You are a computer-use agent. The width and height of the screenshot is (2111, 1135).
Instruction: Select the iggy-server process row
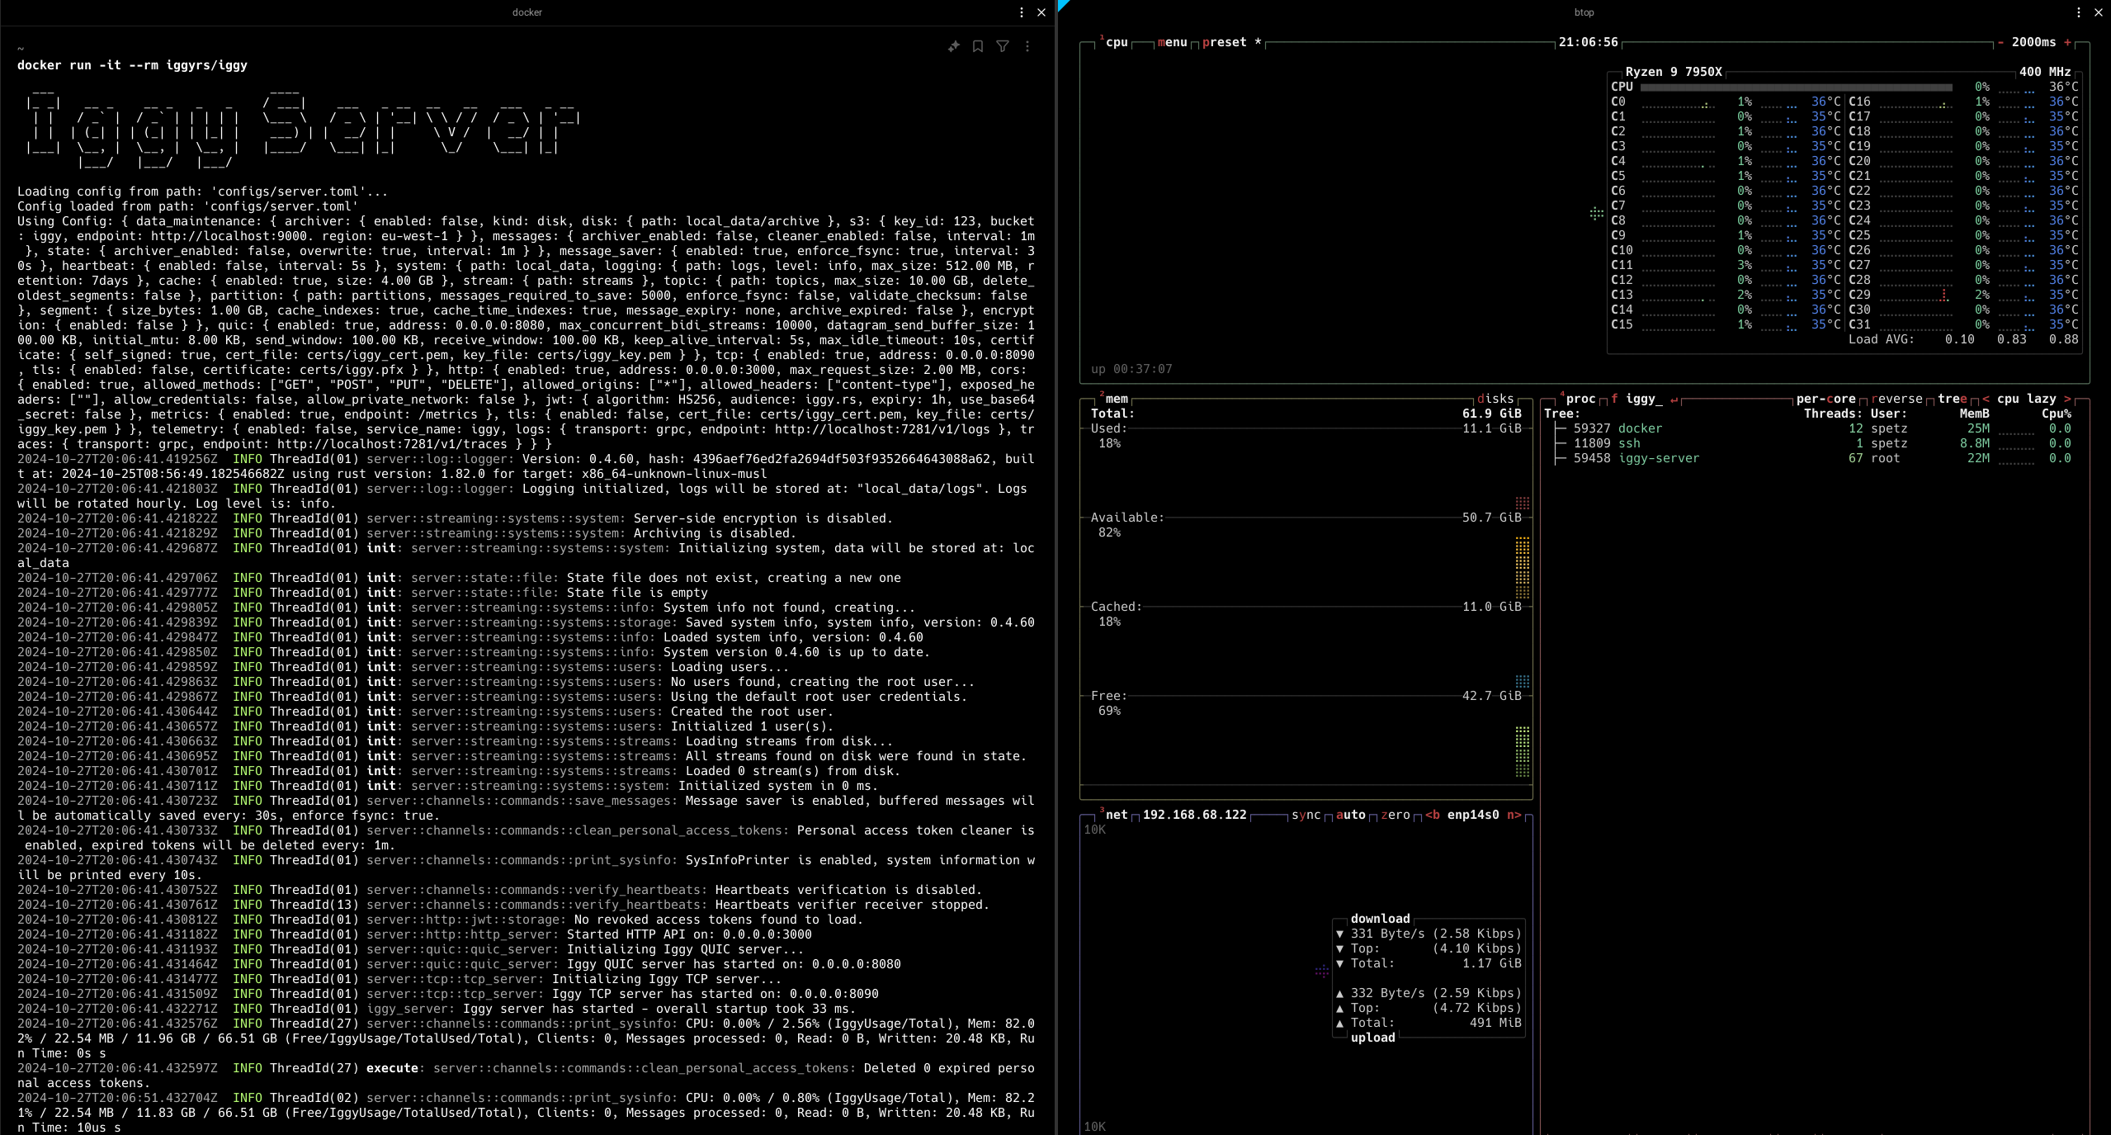click(1659, 458)
